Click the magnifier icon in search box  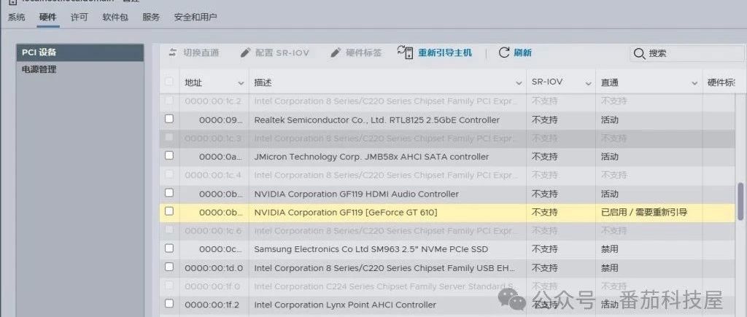[x=640, y=53]
